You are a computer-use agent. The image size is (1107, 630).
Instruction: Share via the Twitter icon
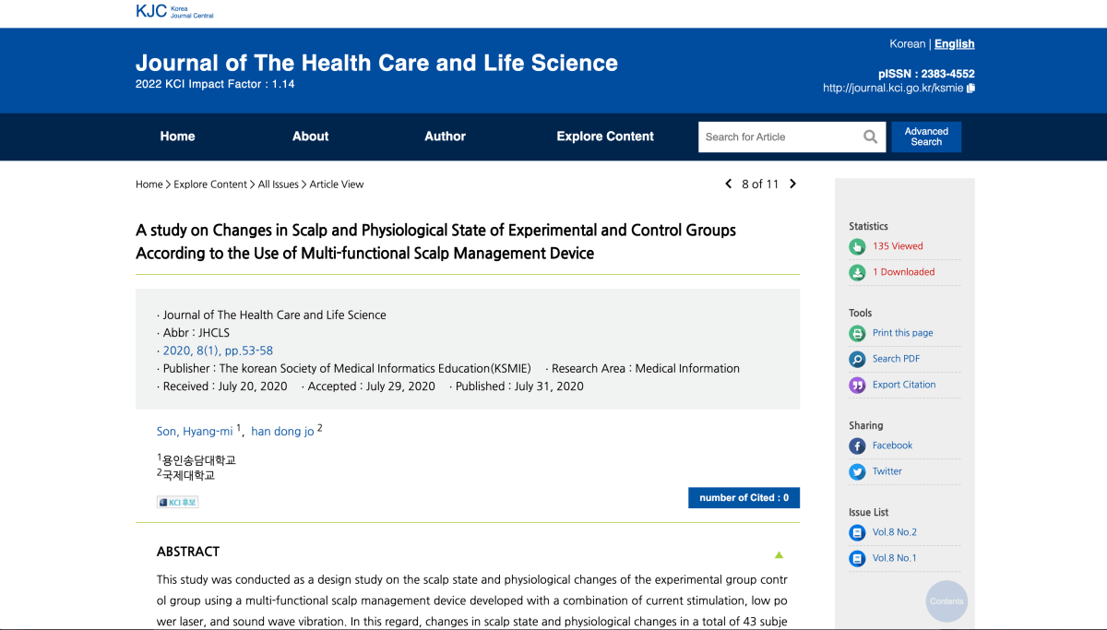(857, 471)
